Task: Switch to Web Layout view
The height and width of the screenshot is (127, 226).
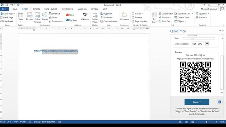Action: click(x=193, y=122)
